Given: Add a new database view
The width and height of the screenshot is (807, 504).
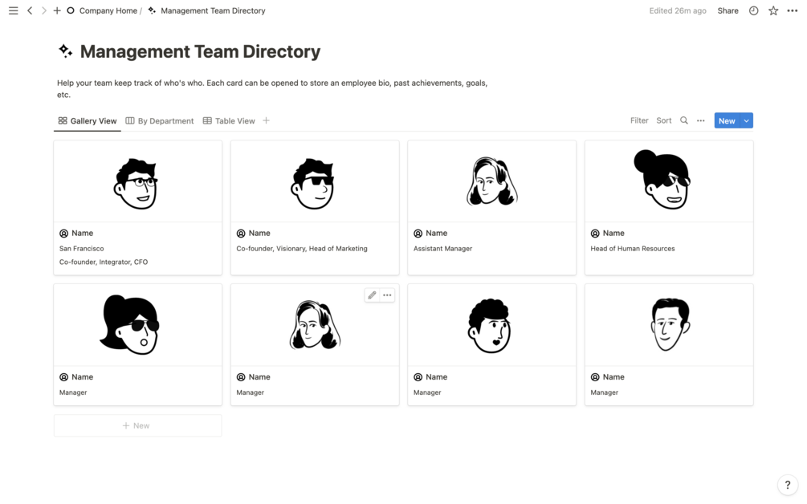Looking at the screenshot, I should click(x=266, y=121).
